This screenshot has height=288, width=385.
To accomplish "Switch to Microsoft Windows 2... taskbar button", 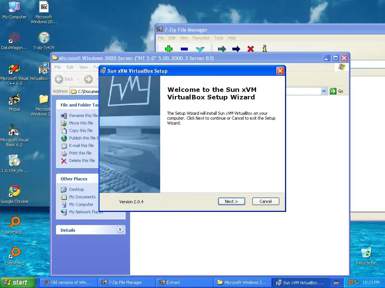I will click(x=243, y=282).
